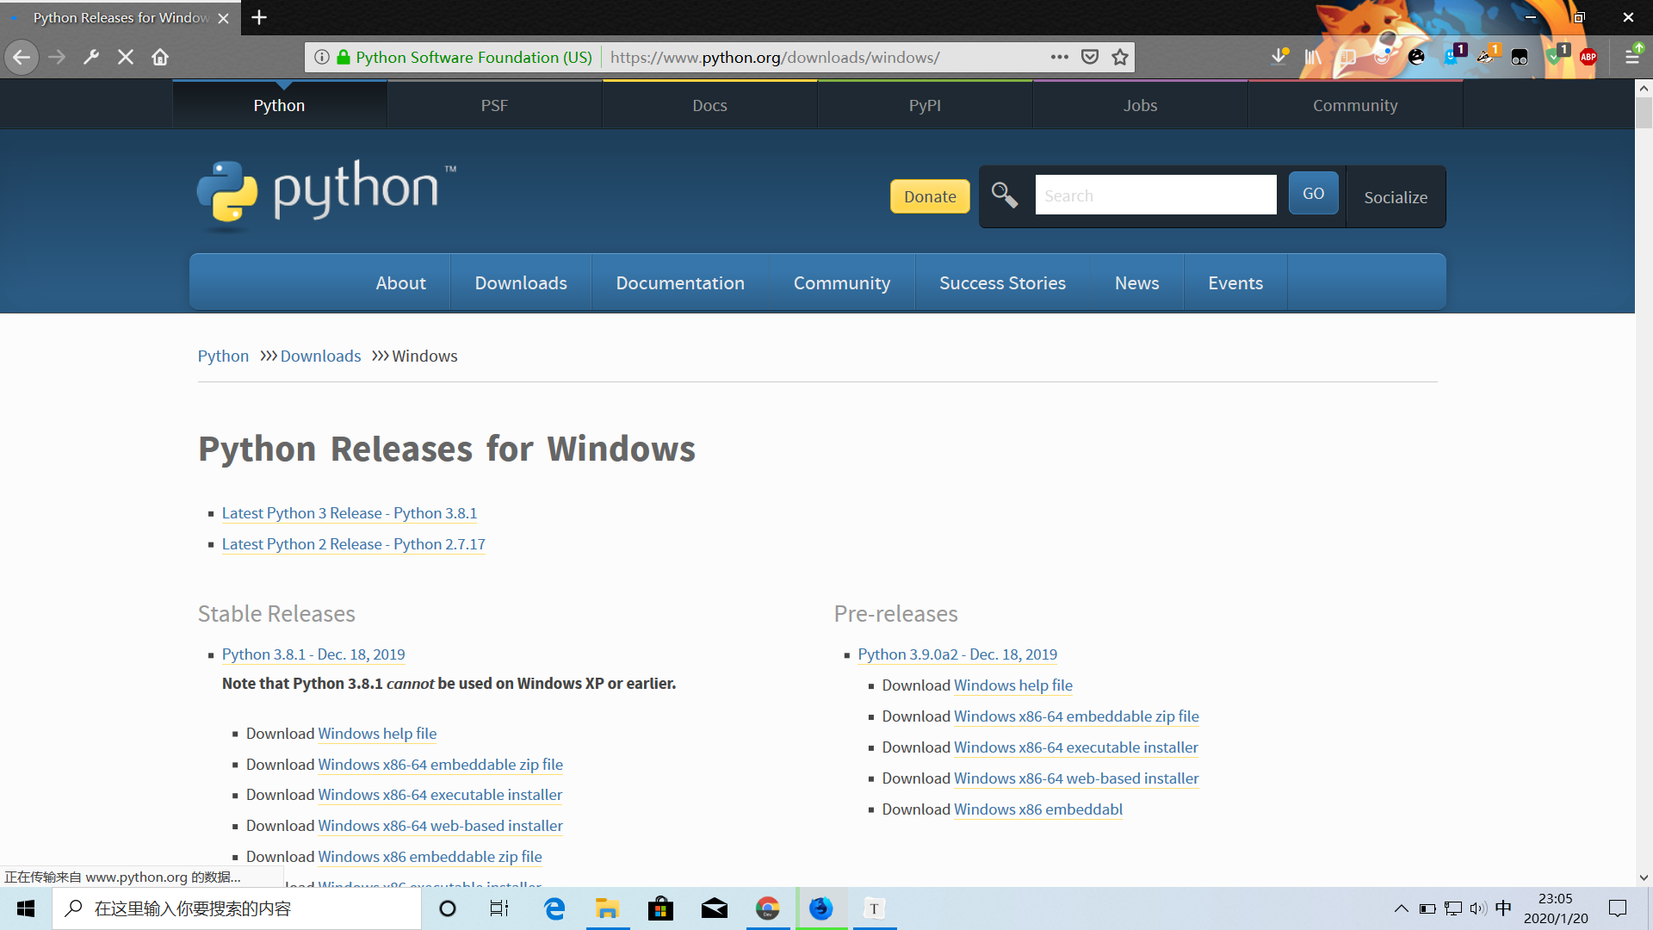Click the forward navigation arrow
This screenshot has height=930, width=1653.
[x=57, y=58]
